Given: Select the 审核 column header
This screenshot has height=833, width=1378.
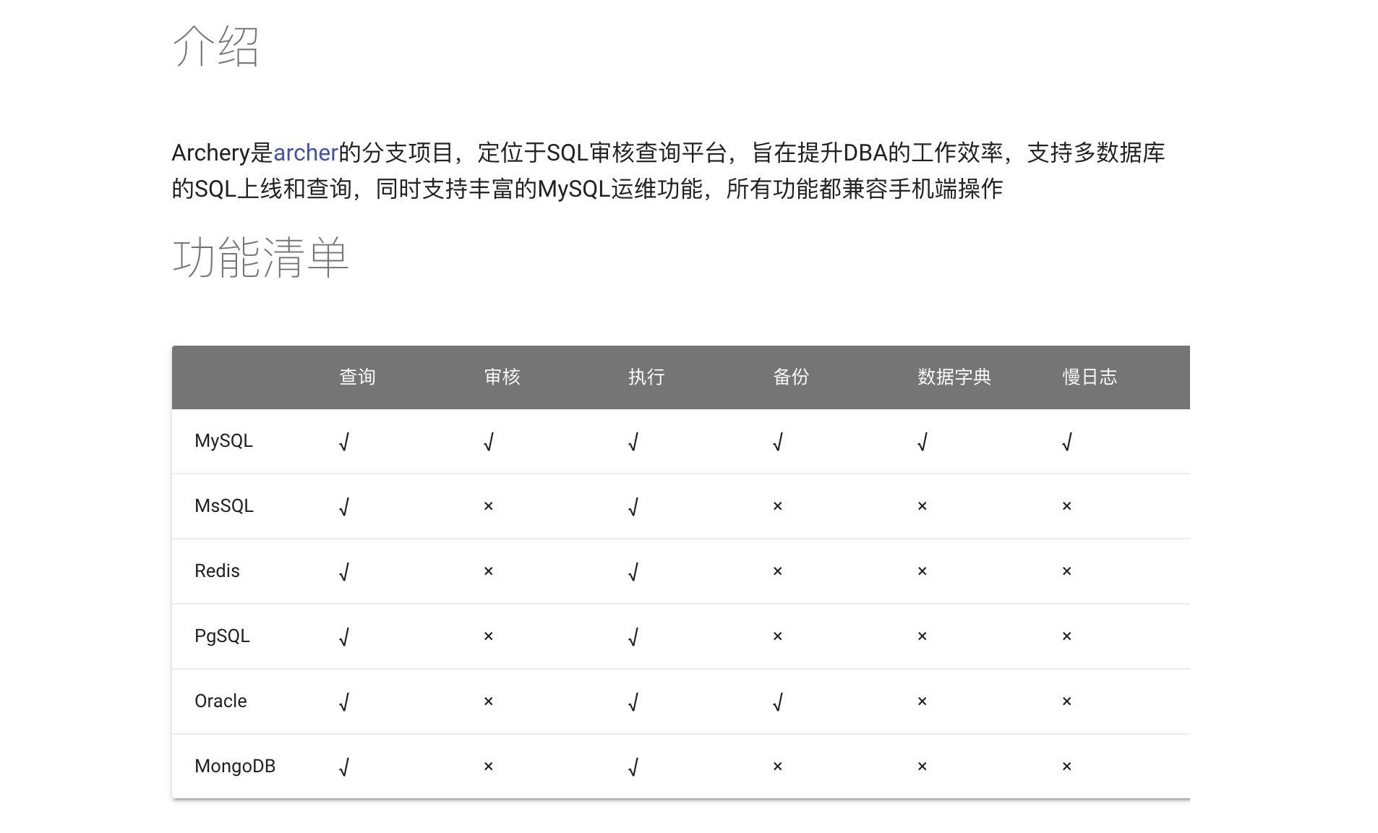Looking at the screenshot, I should (502, 377).
